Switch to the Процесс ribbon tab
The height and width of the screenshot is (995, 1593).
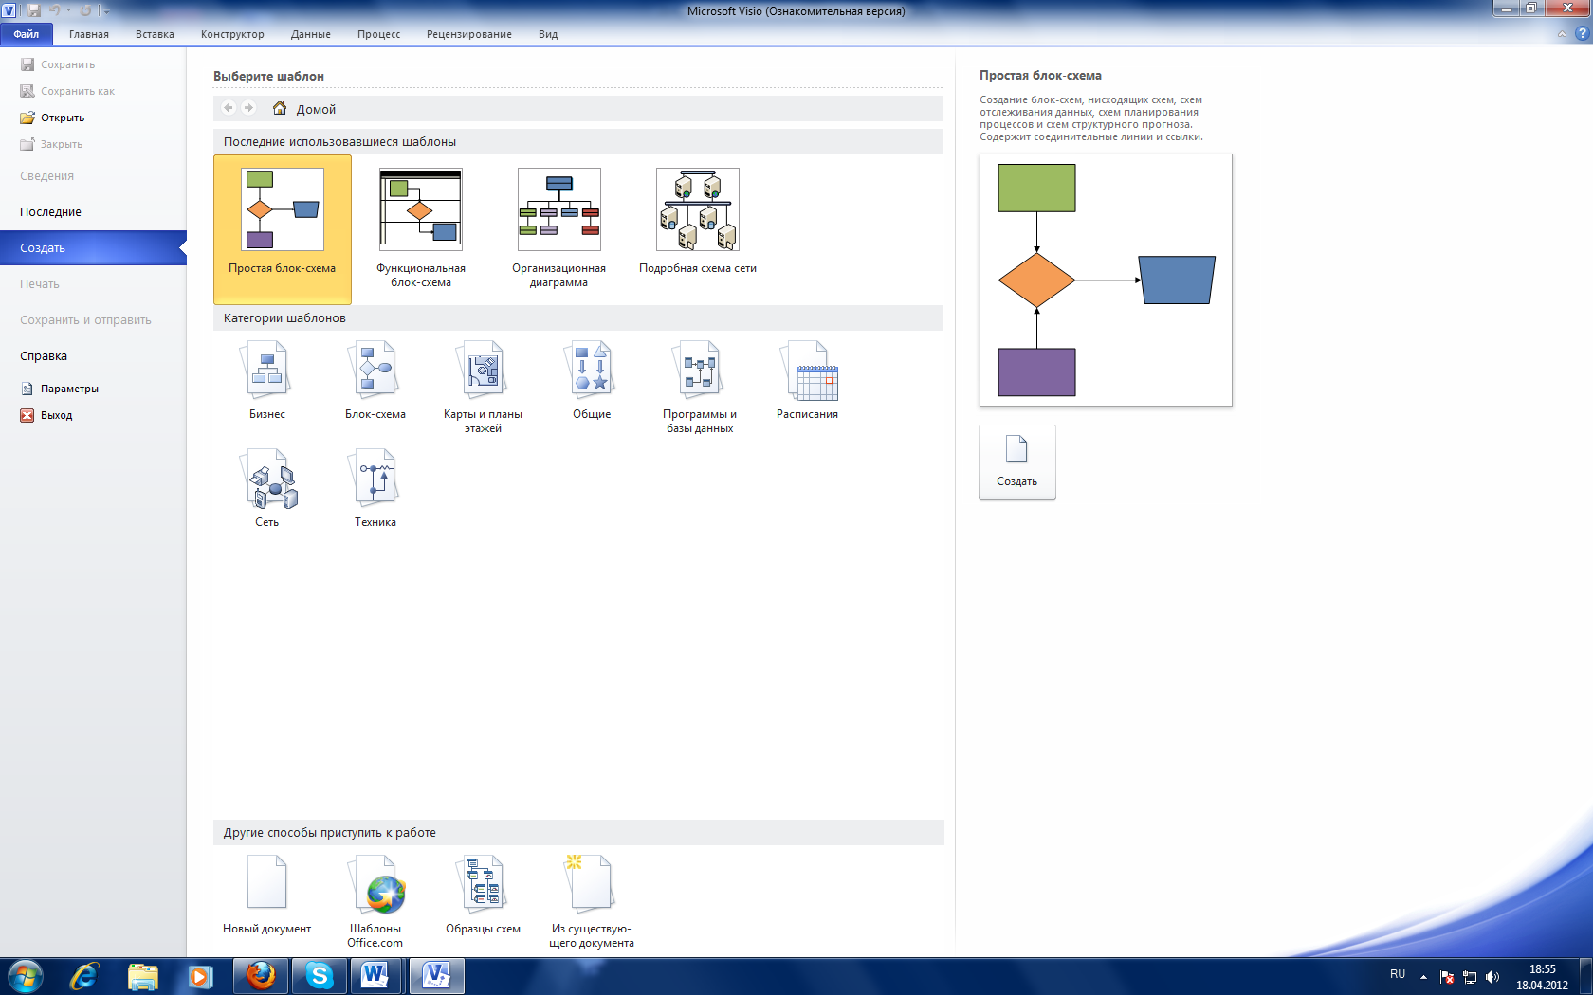pyautogui.click(x=378, y=34)
